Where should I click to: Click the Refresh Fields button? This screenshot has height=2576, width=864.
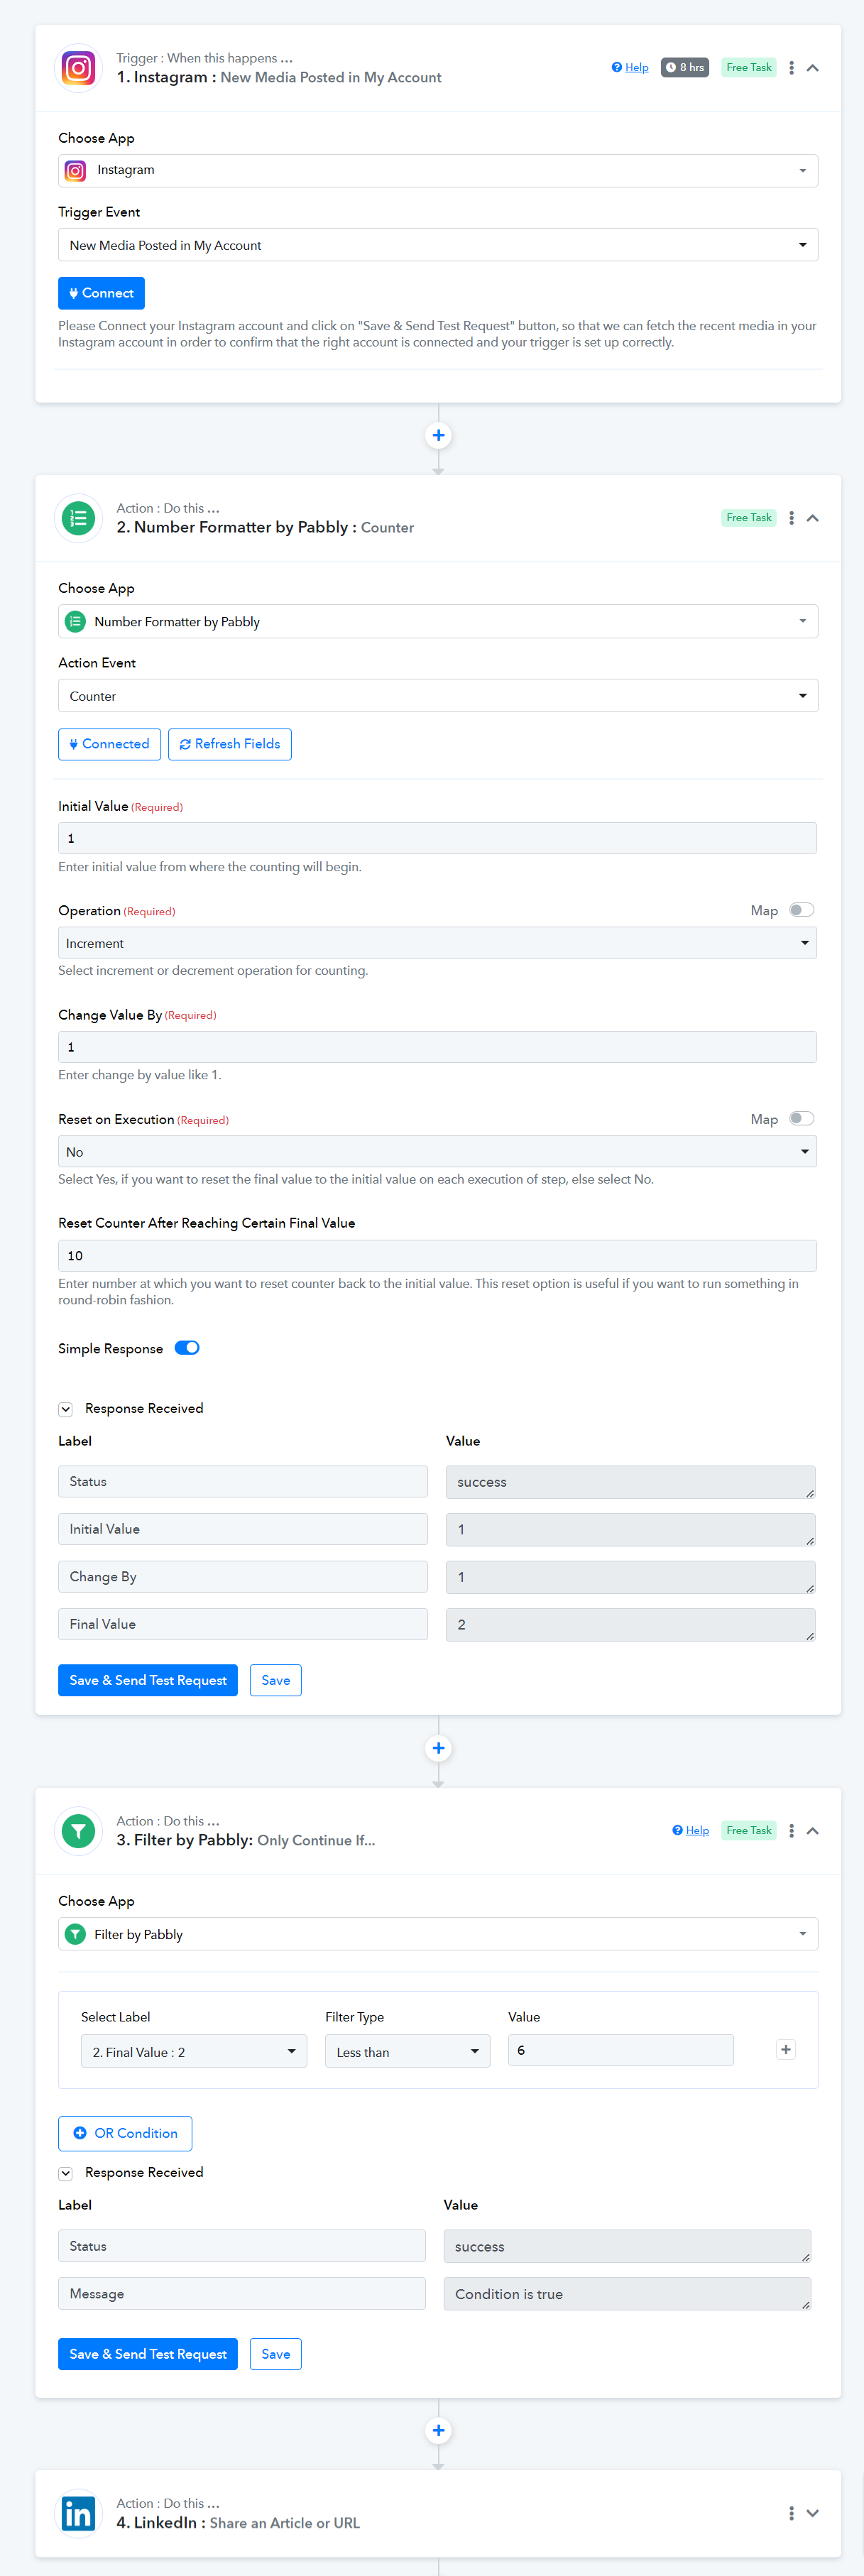click(230, 744)
